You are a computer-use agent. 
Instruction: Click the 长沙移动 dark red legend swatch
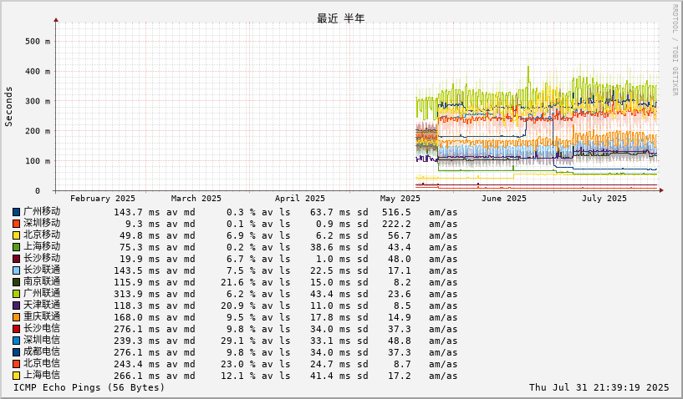tap(16, 259)
